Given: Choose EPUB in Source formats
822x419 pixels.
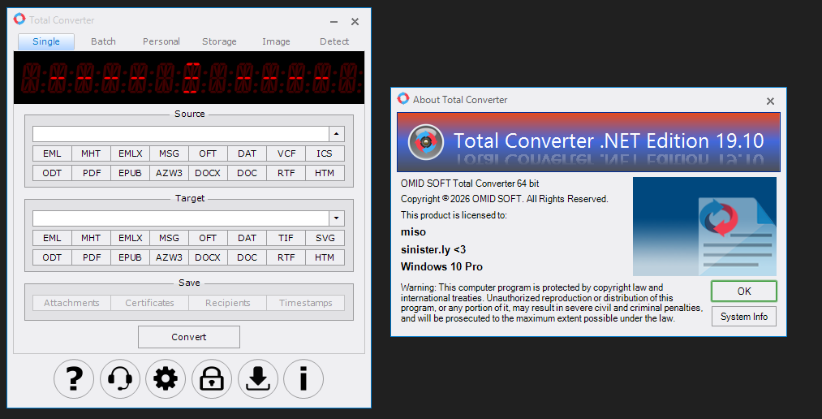Looking at the screenshot, I should click(x=130, y=173).
